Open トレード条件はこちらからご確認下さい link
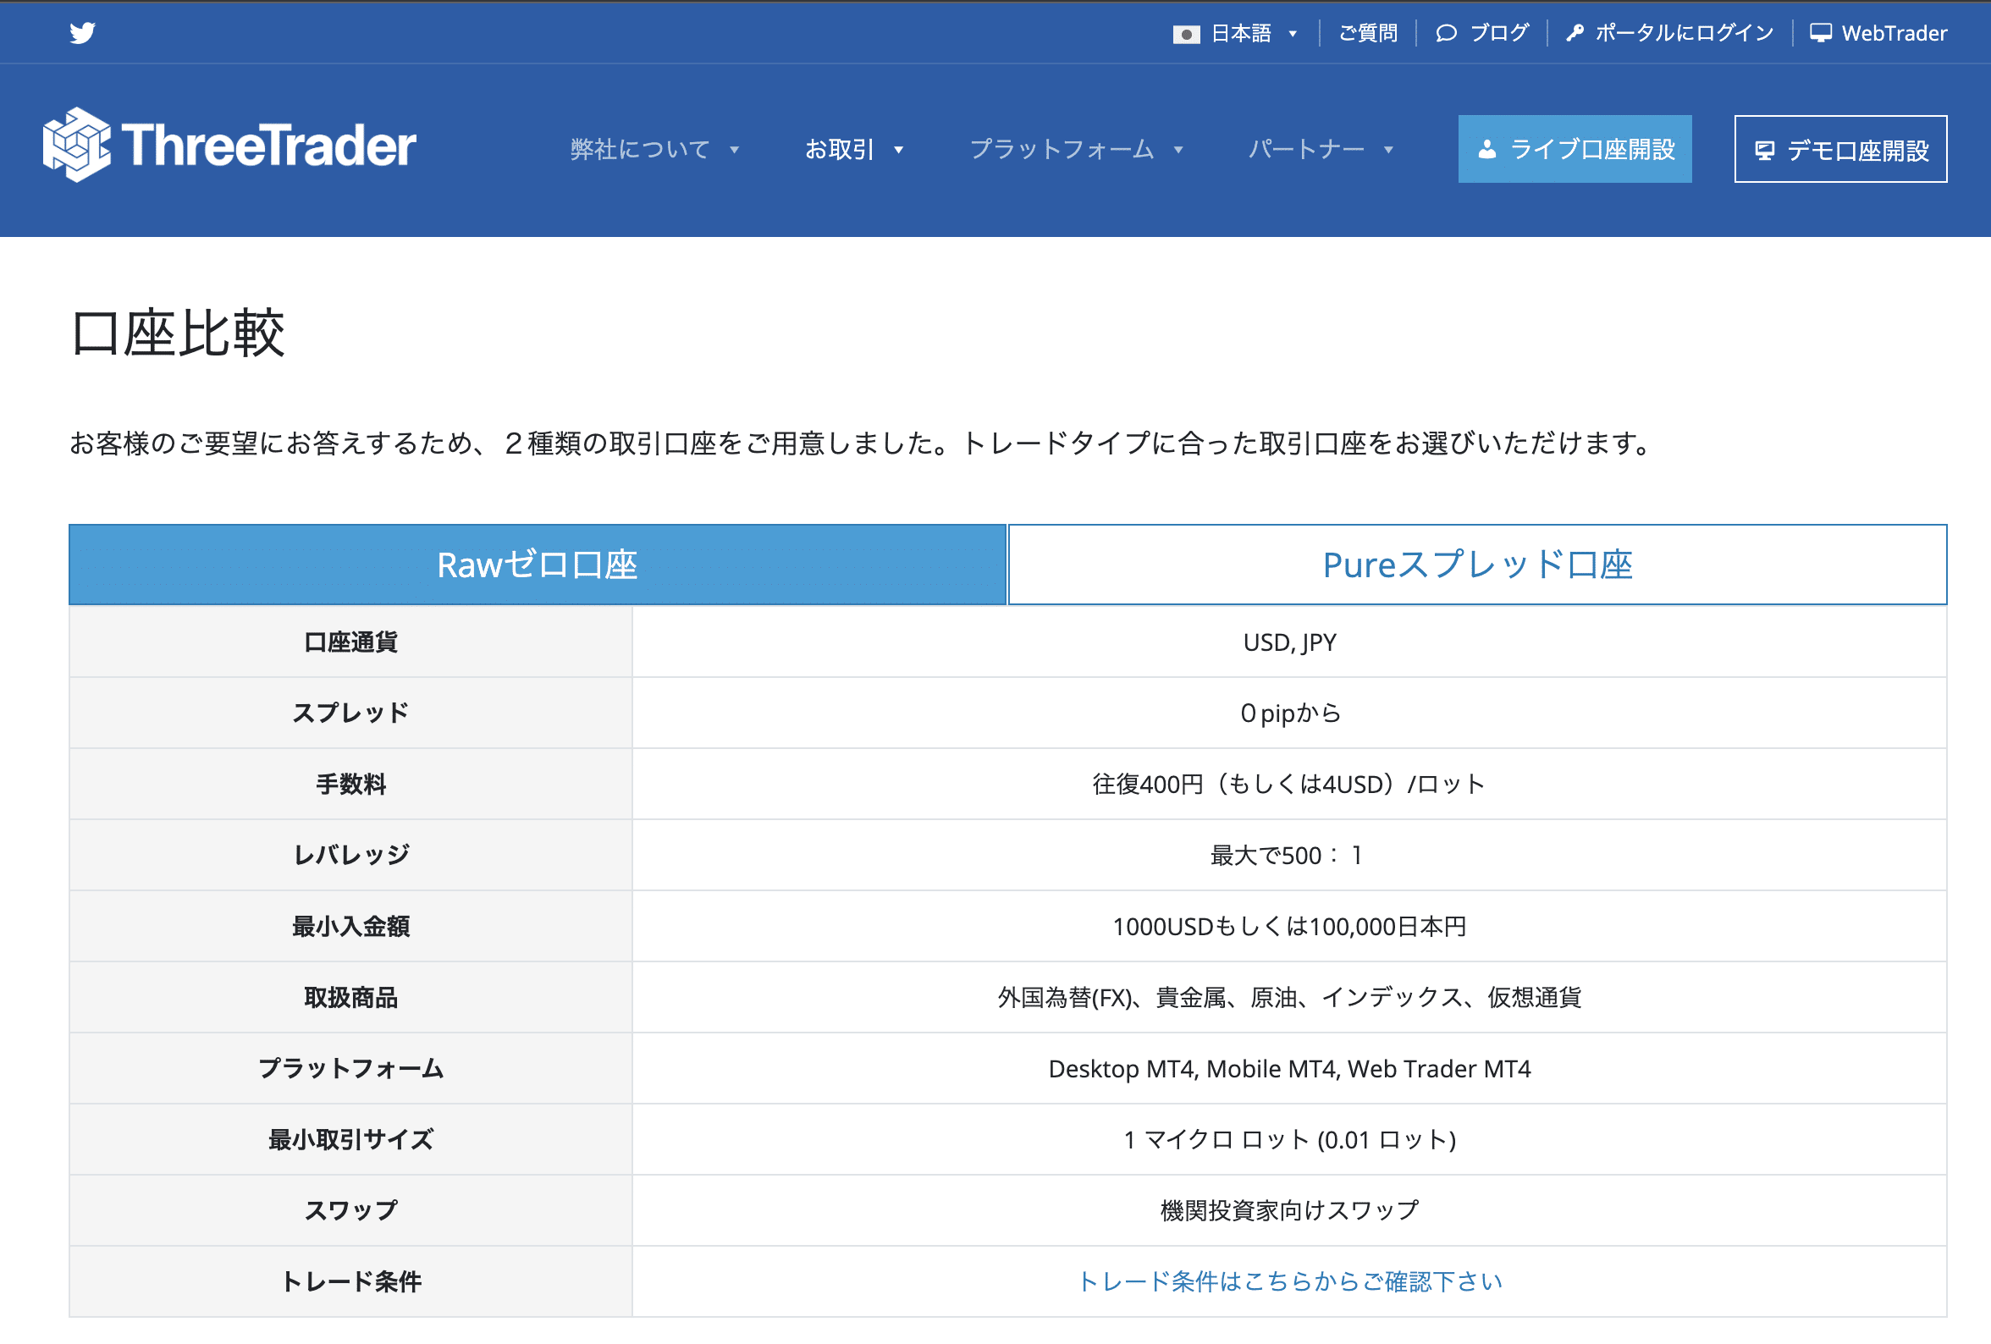1991x1344 pixels. click(1289, 1281)
